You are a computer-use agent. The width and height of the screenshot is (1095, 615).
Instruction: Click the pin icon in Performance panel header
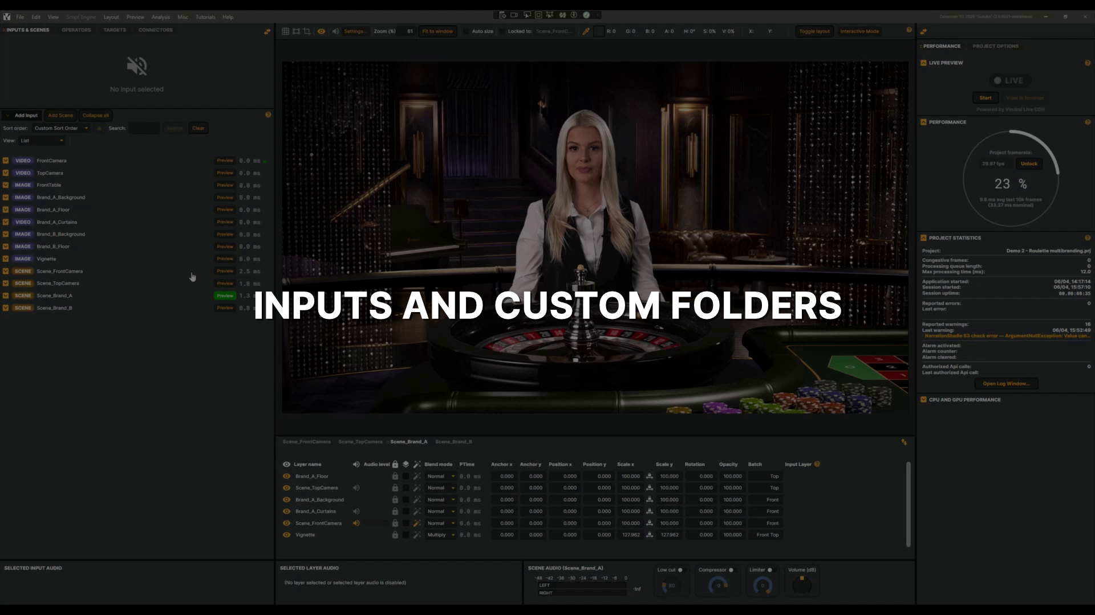coord(923,32)
